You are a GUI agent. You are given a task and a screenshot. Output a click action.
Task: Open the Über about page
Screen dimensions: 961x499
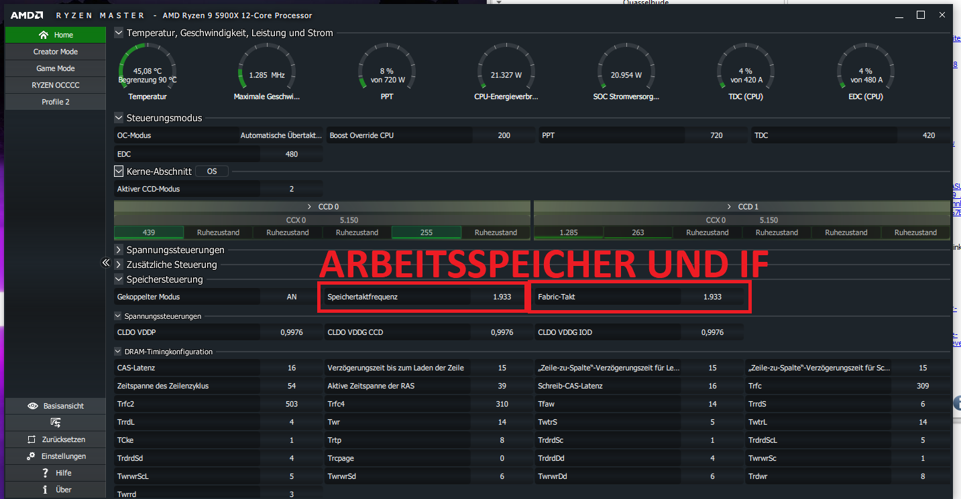tap(56, 490)
